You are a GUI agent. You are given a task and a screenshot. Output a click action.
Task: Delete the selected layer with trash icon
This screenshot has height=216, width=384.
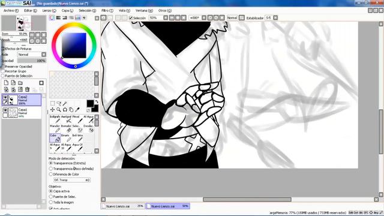pyautogui.click(x=27, y=89)
